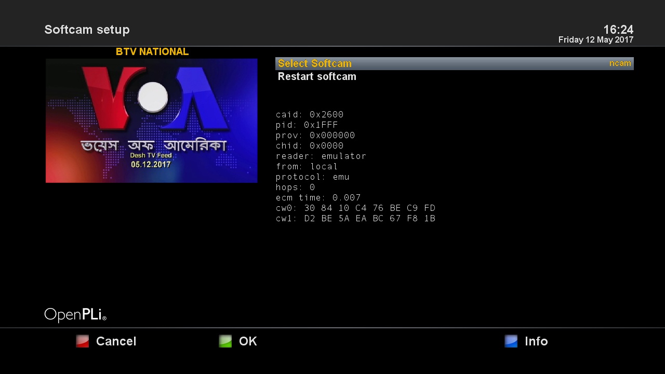Click the ecm time: 0.007 line
Viewport: 665px width, 374px height.
[318, 198]
